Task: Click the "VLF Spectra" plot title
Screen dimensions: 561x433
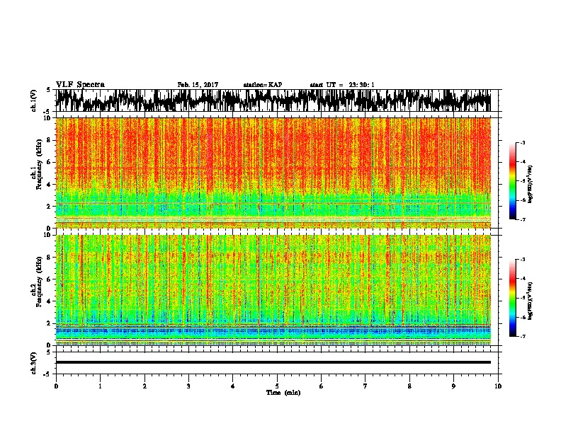Action: tap(80, 85)
